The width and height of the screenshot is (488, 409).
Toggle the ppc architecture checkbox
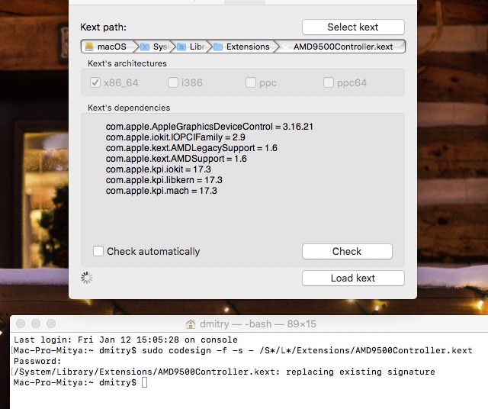coord(251,82)
